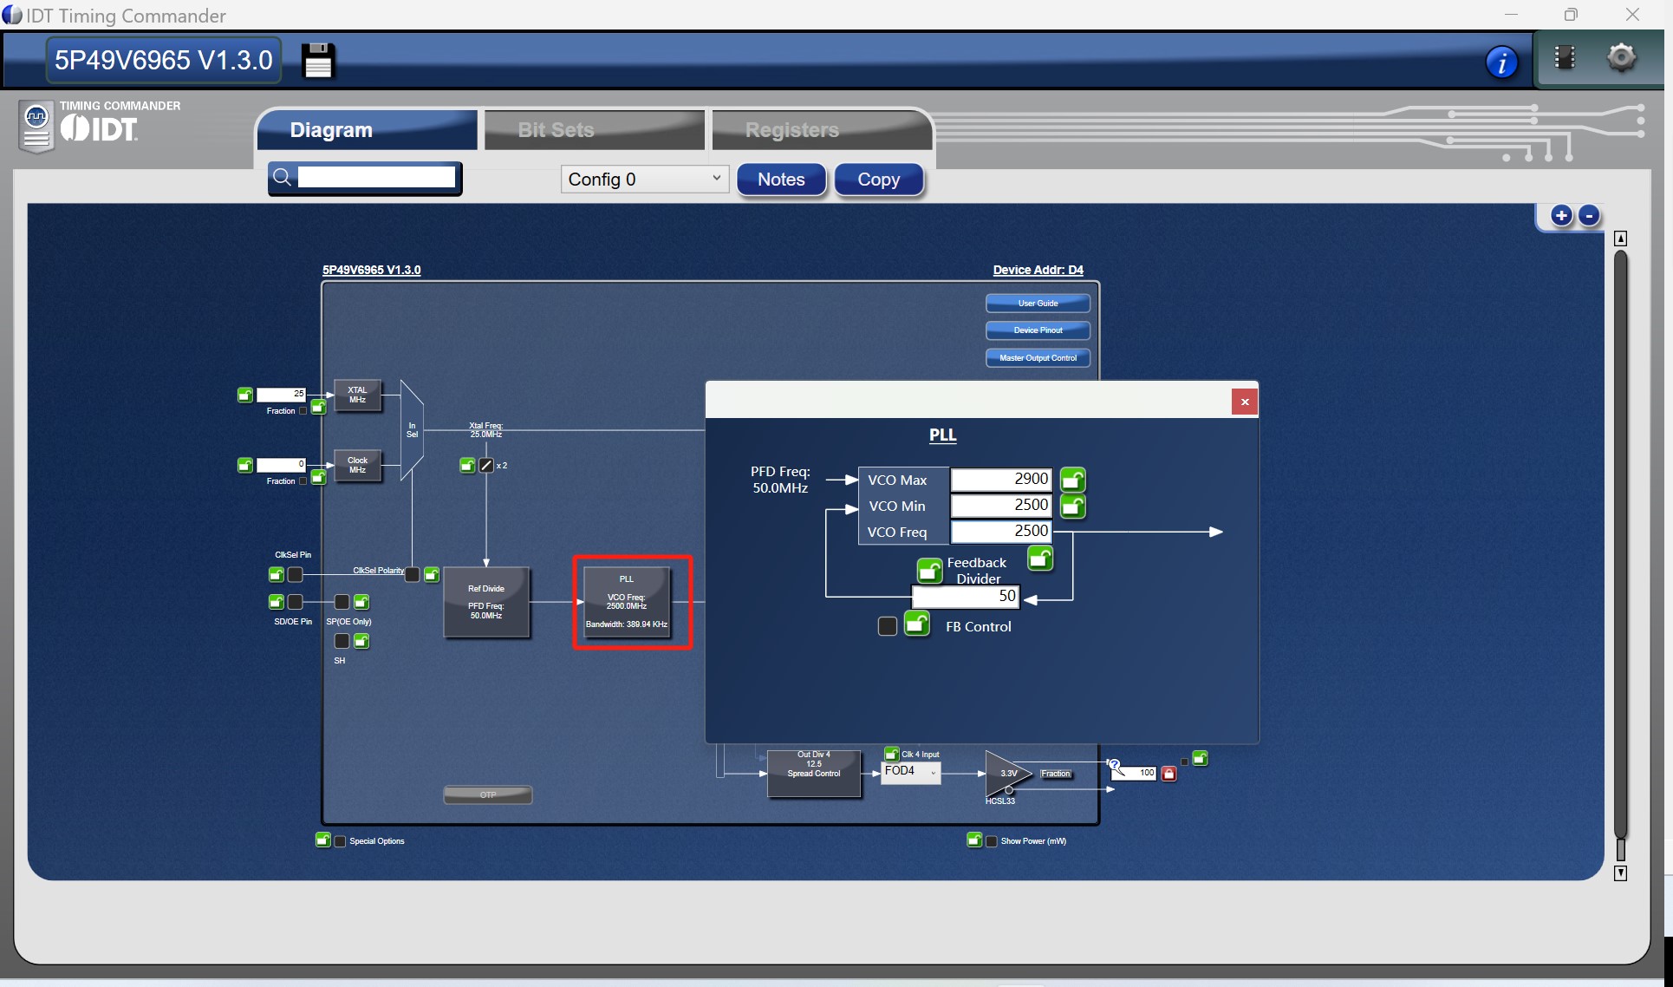Open the Config 0 dropdown
Image resolution: width=1673 pixels, height=987 pixels.
(644, 179)
